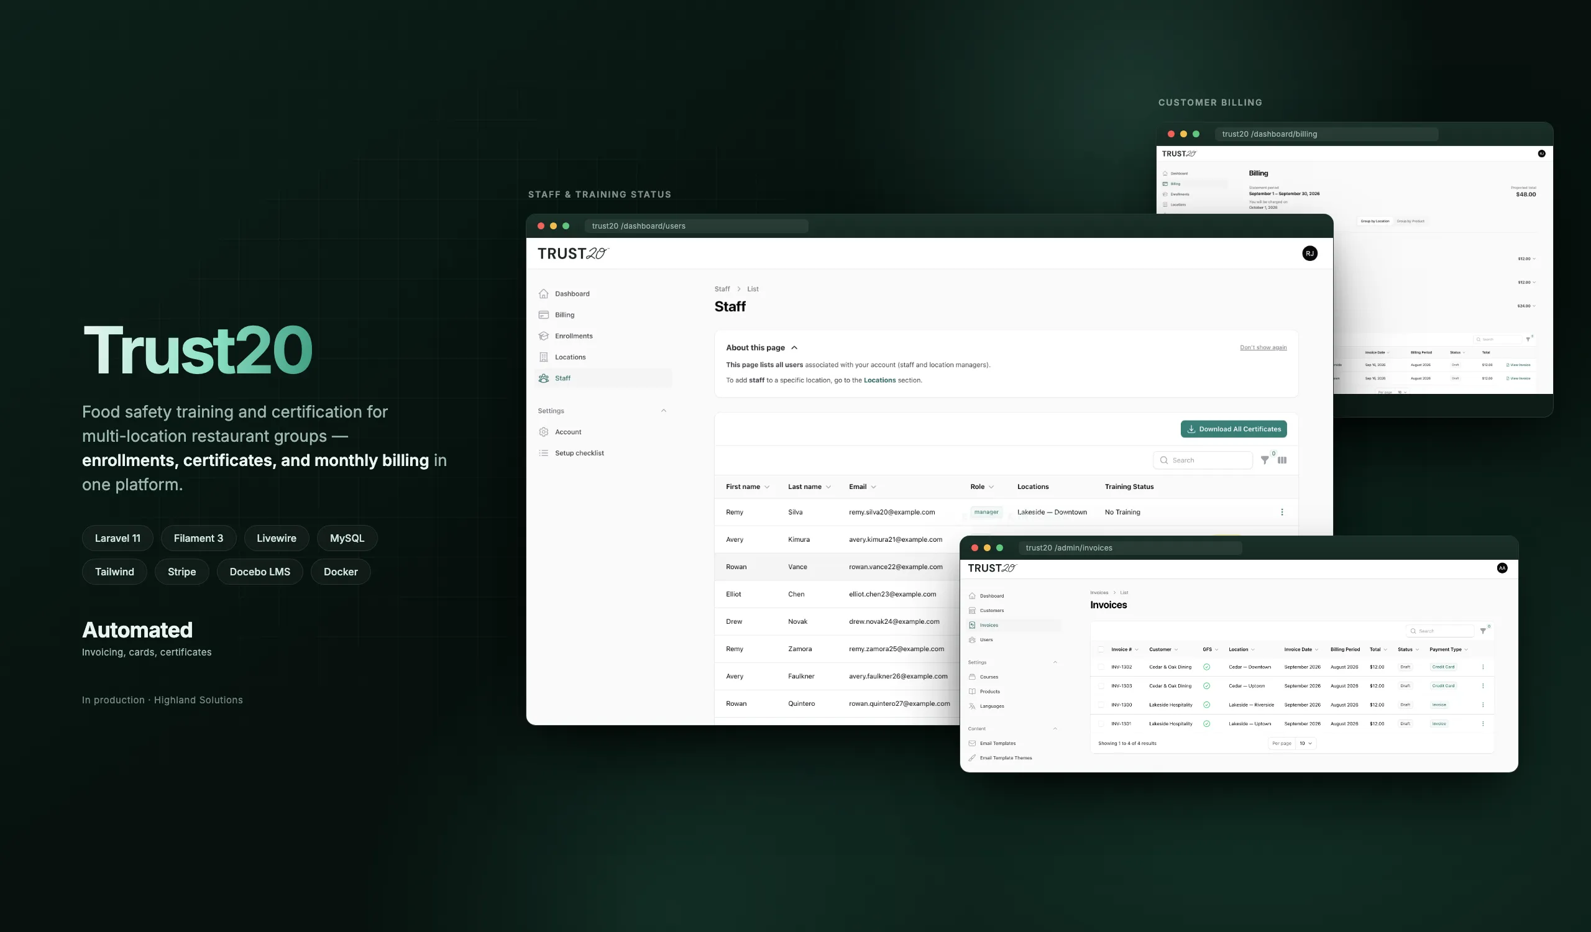The height and width of the screenshot is (932, 1591).
Task: Sort the Staff table by Last name
Action: point(809,487)
